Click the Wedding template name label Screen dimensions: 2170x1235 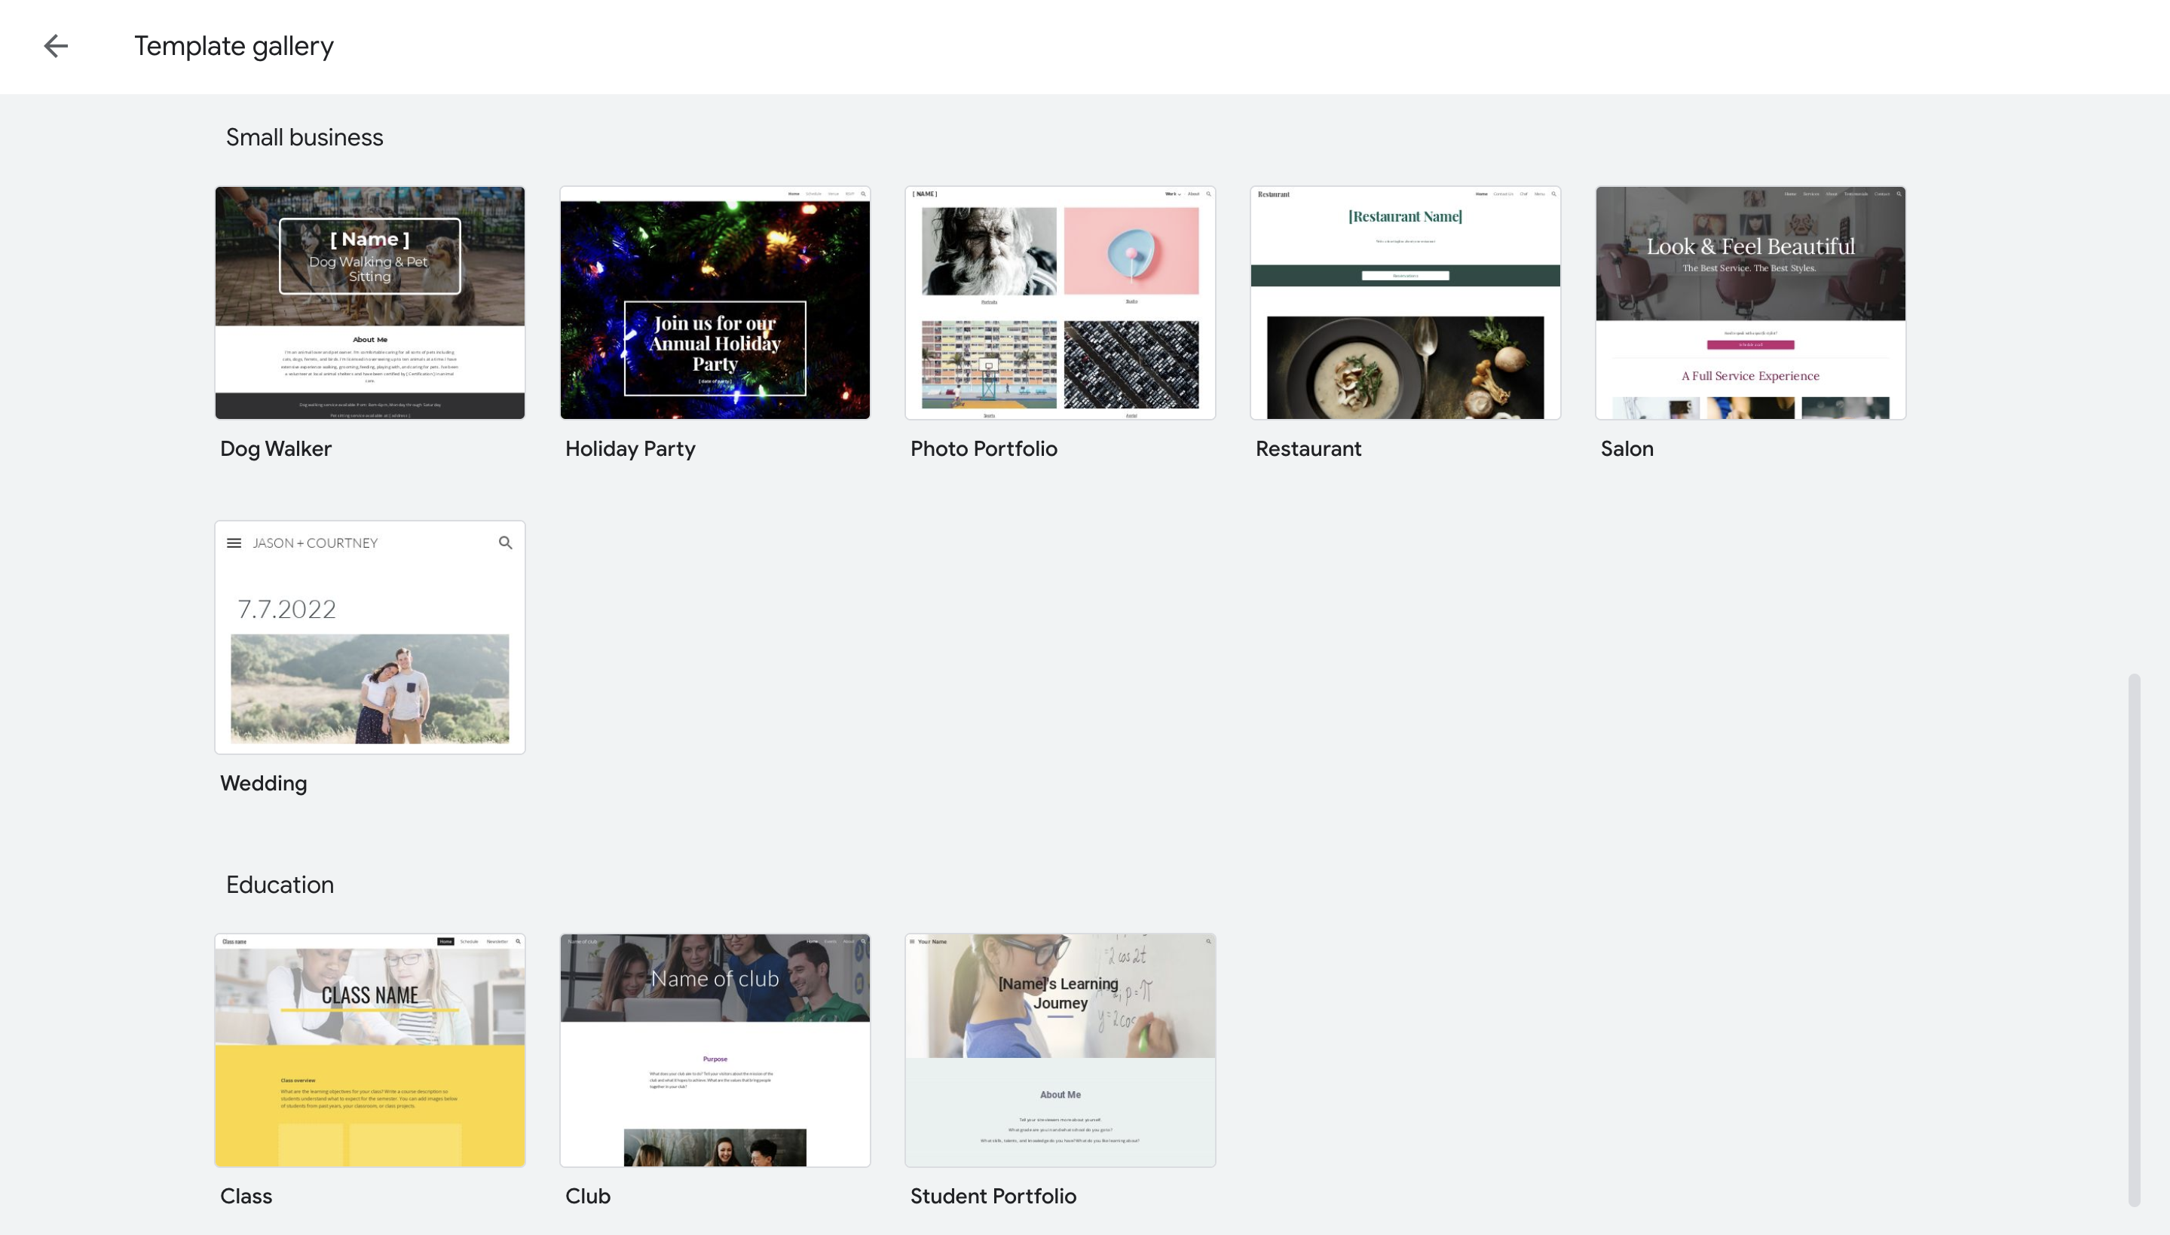263,783
